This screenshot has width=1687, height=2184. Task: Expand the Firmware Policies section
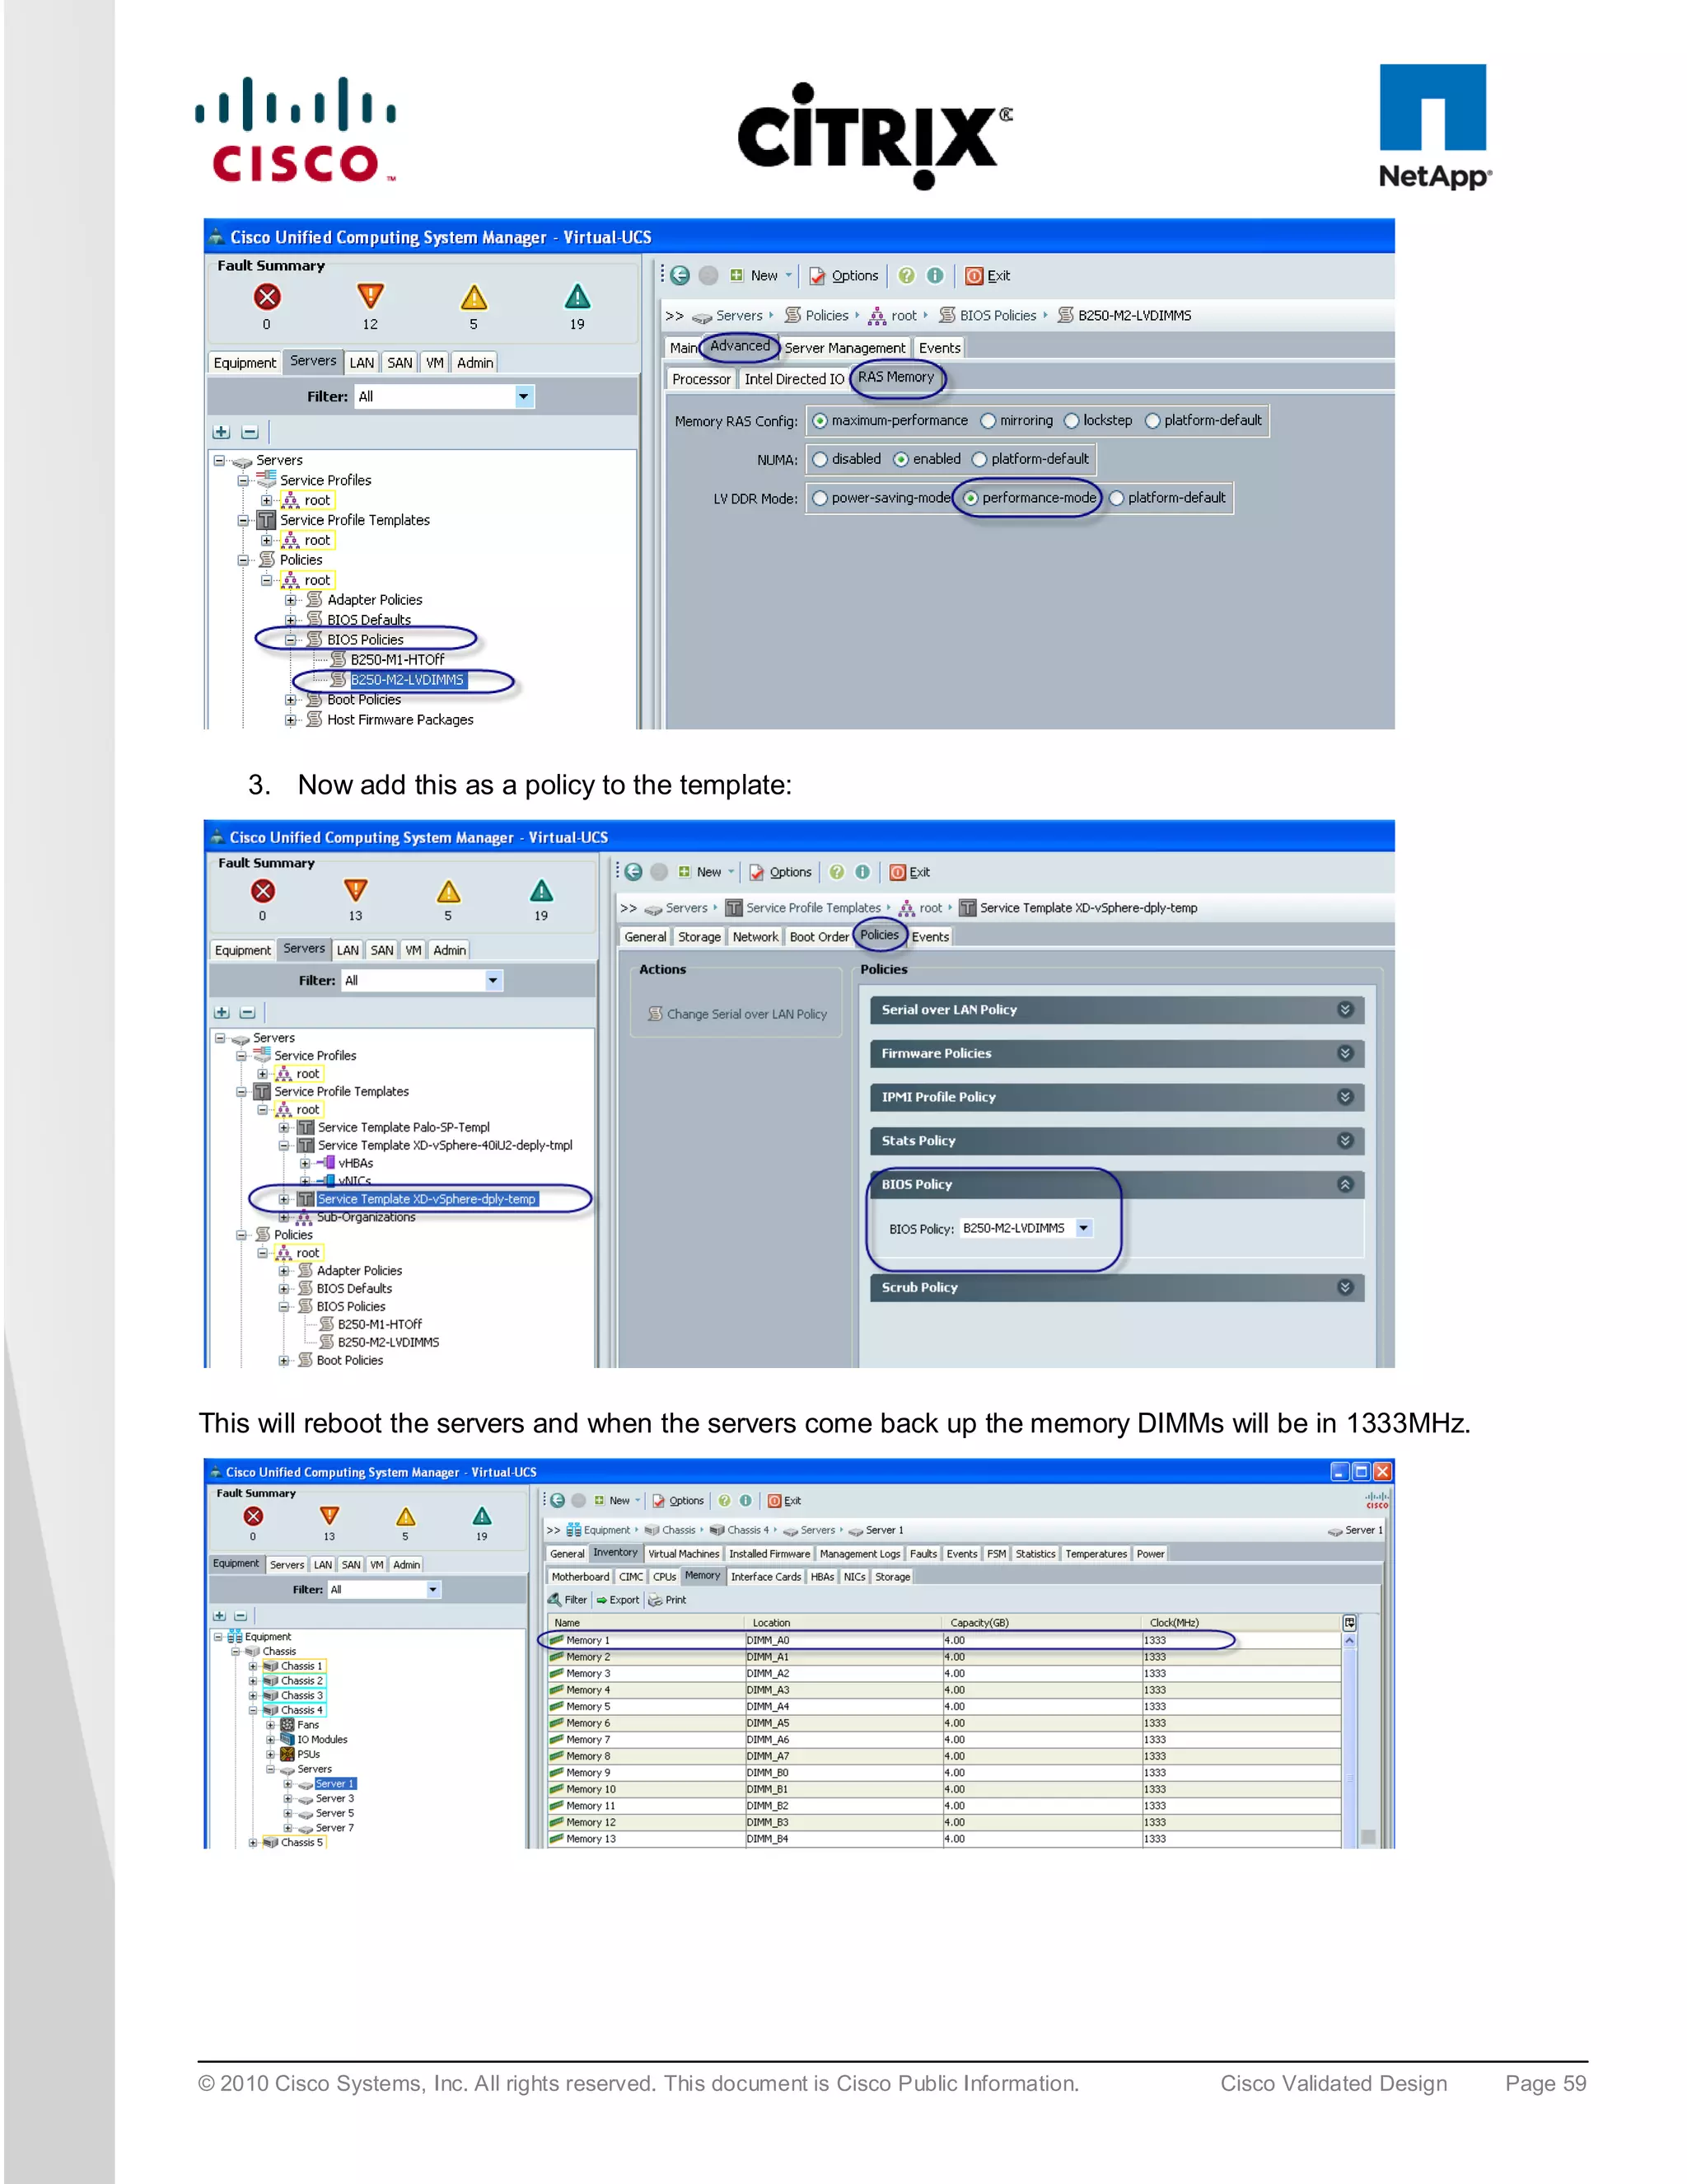tap(1345, 1053)
